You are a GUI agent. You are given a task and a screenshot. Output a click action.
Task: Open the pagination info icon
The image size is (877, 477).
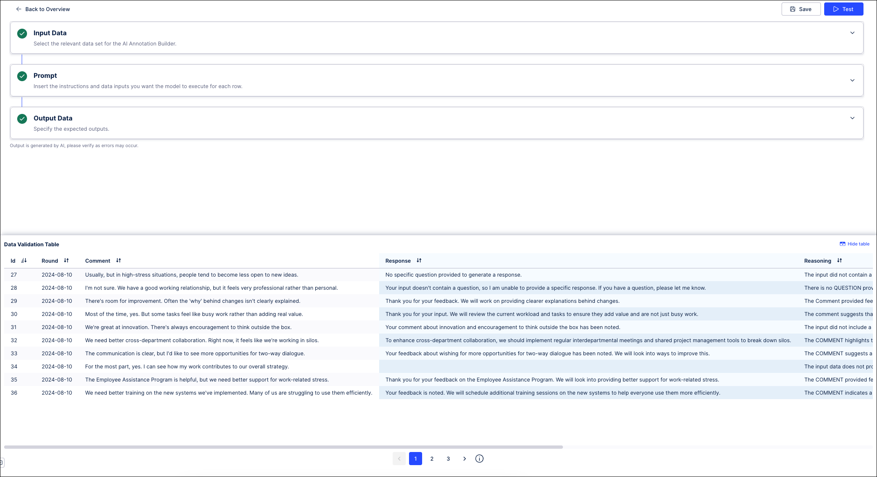tap(479, 459)
